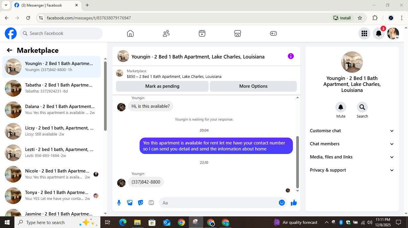Open Youngin conversation in list
This screenshot has width=408, height=228.
[52, 67]
